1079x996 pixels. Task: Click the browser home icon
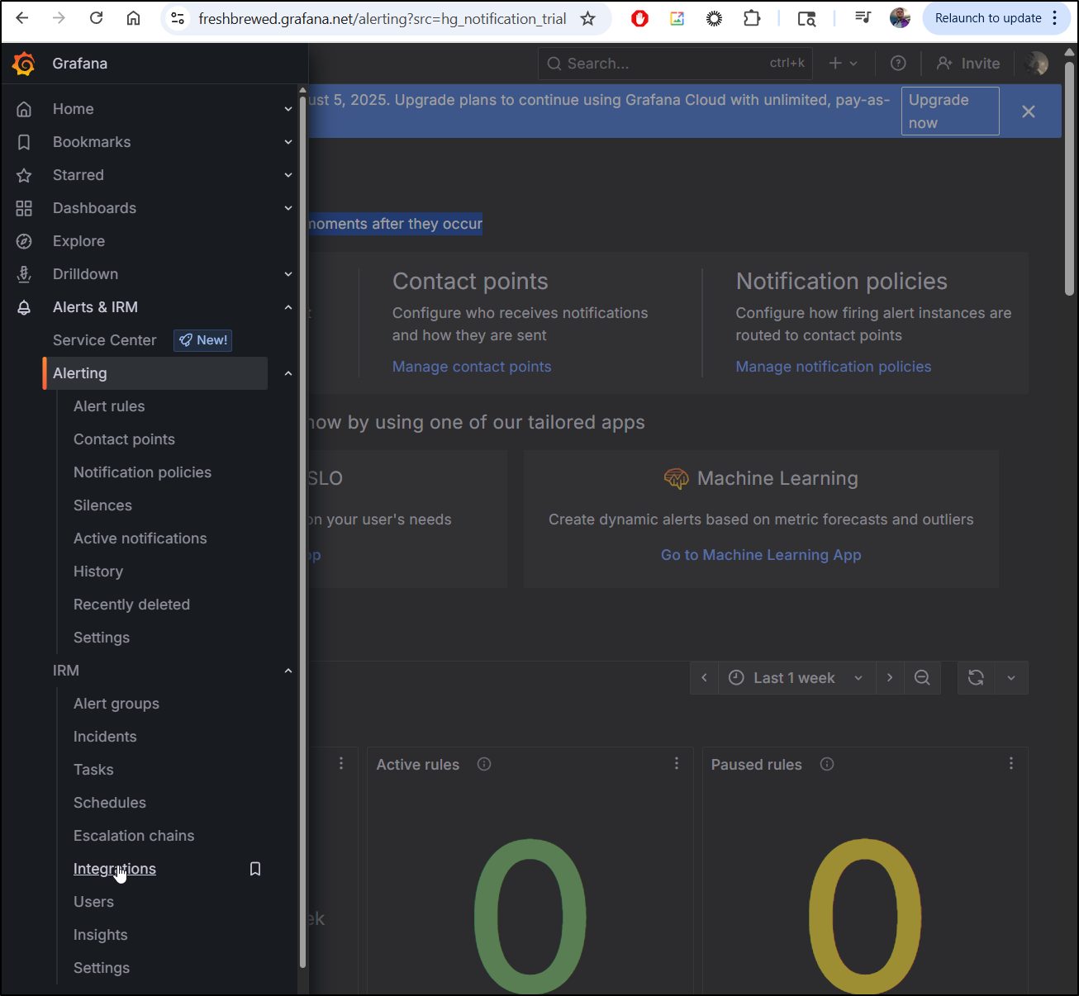click(133, 18)
